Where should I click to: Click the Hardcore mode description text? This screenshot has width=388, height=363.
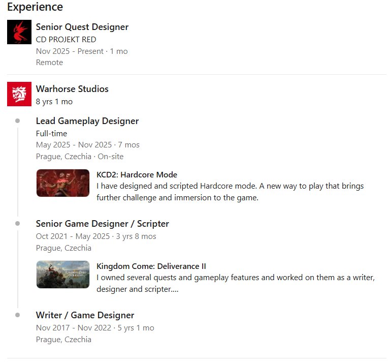(x=230, y=192)
